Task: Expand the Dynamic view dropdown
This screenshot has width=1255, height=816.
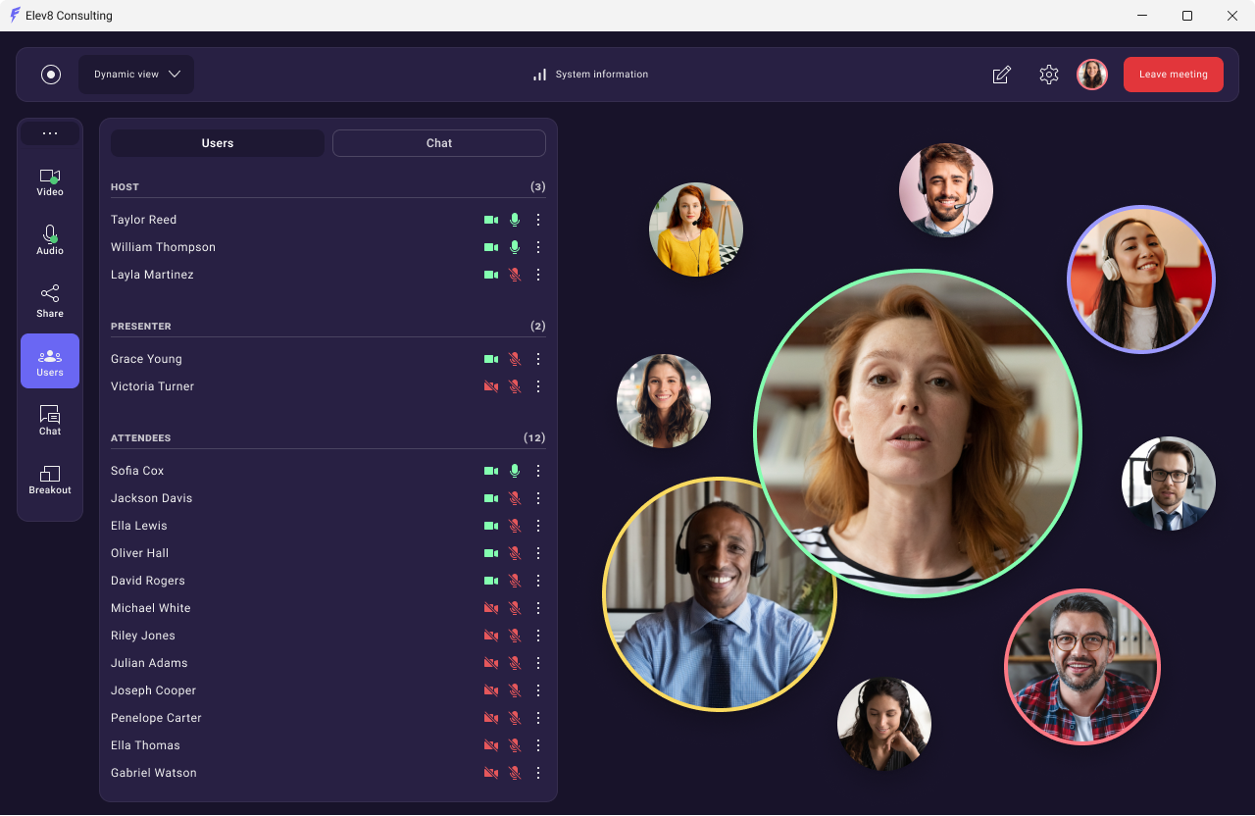Action: click(x=136, y=75)
